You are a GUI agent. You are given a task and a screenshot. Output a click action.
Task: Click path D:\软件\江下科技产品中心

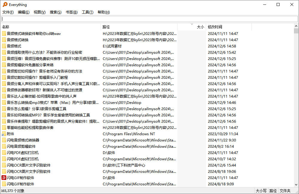coord(124,165)
